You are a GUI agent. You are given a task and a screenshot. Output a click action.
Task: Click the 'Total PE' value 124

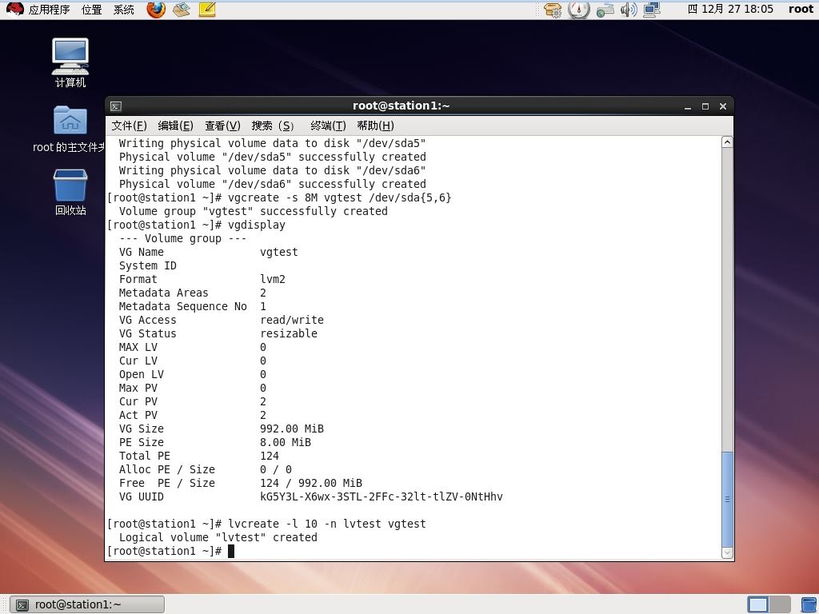(x=270, y=457)
